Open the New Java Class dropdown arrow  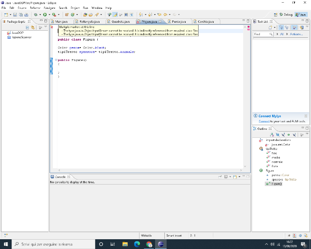click(x=77, y=15)
